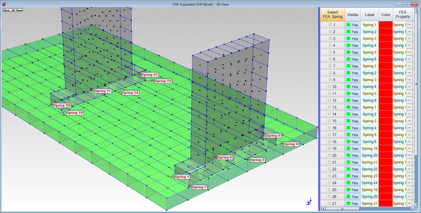Screen dimensions: 421x213
Task: Check the select box for row 24
Action: [x=330, y=183]
